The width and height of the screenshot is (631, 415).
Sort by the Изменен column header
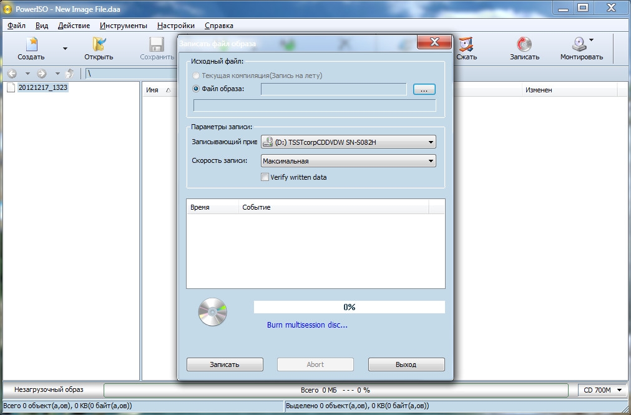569,90
